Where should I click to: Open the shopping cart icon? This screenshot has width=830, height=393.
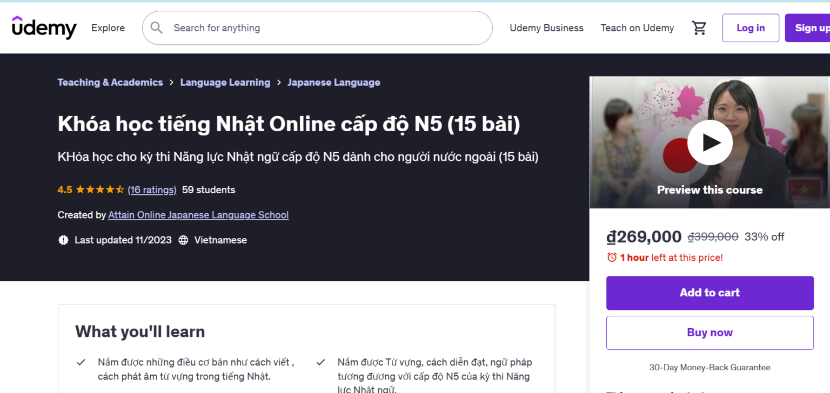tap(699, 28)
